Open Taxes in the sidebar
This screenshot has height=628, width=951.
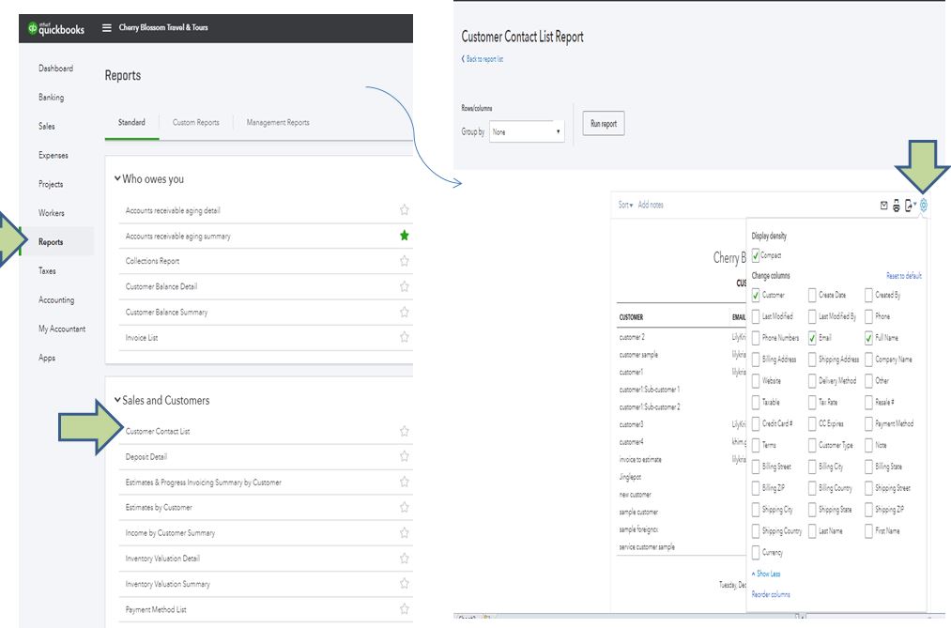click(x=47, y=271)
